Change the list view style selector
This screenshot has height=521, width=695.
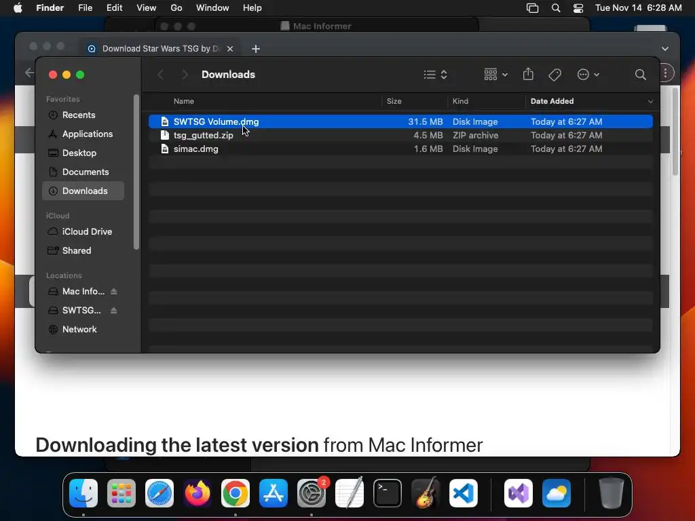[x=435, y=75]
